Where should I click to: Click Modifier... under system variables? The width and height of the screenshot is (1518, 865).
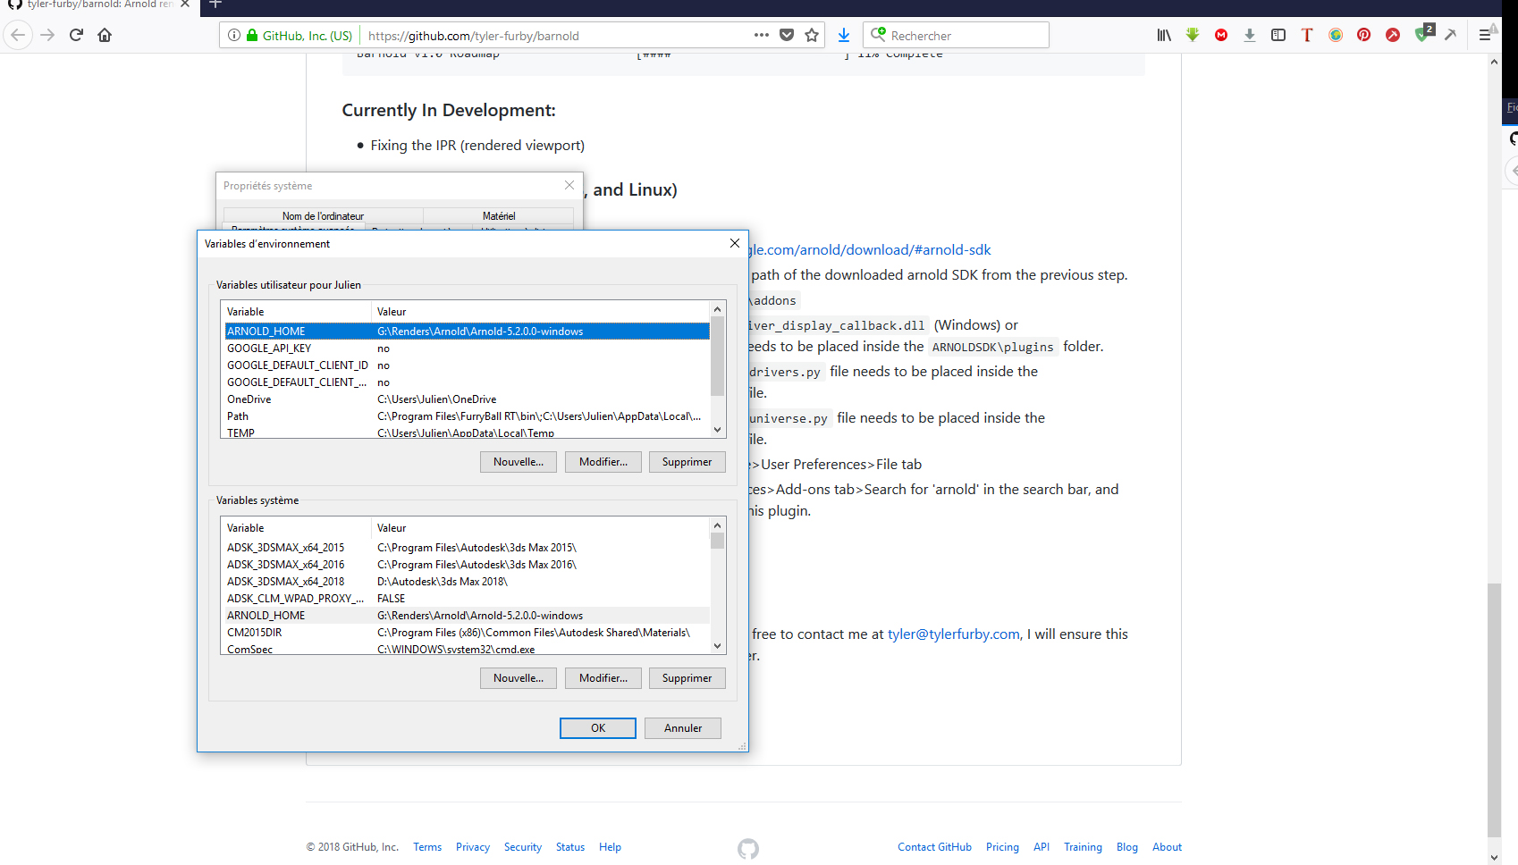[603, 678]
